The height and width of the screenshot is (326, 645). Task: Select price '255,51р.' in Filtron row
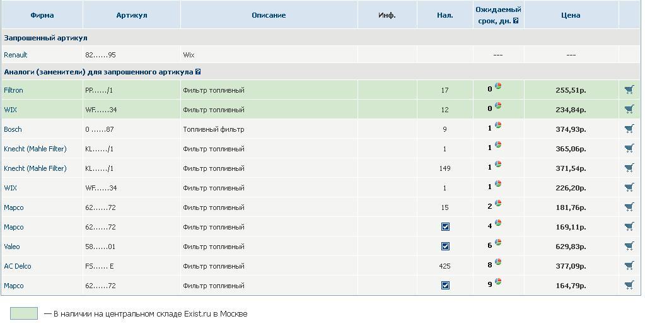point(571,90)
